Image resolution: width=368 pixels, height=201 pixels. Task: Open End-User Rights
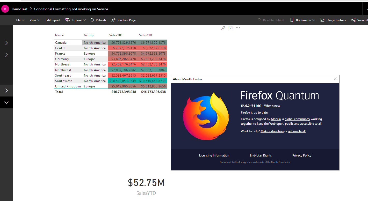(261, 155)
